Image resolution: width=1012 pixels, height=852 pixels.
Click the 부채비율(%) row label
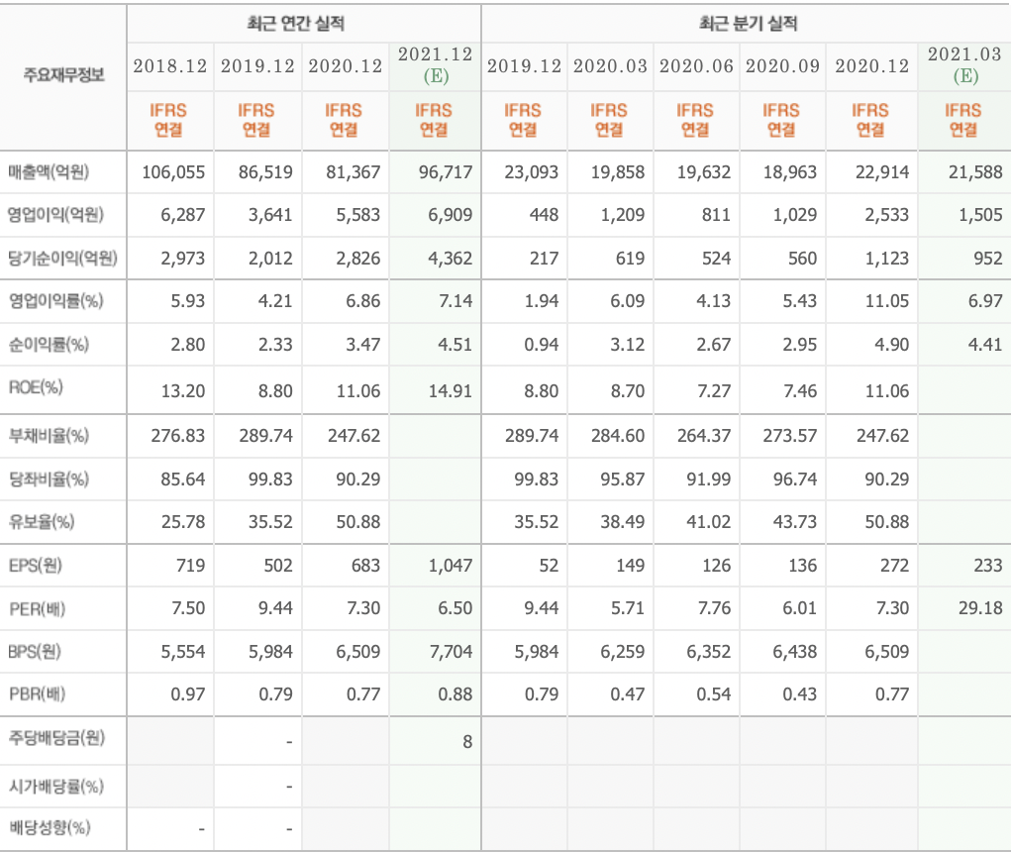click(x=49, y=435)
